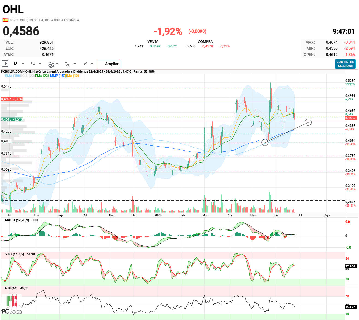Click the Nov label on the time axis

pyautogui.click(x=111, y=215)
